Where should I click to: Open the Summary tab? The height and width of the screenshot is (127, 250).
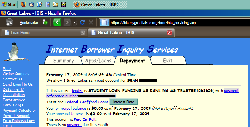pyautogui.click(x=64, y=61)
